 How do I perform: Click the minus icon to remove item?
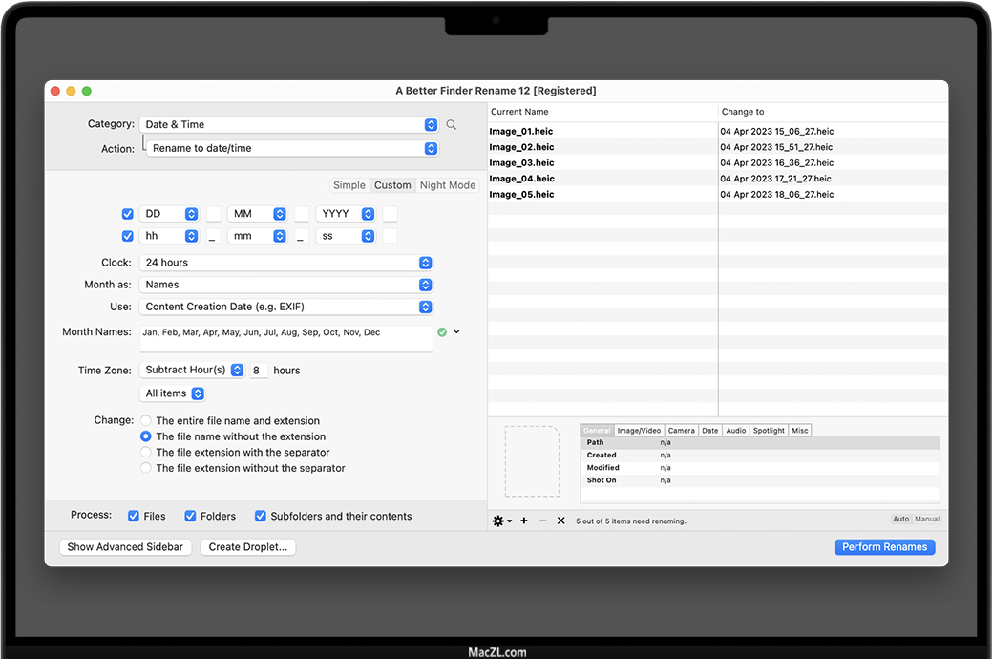[x=542, y=521]
